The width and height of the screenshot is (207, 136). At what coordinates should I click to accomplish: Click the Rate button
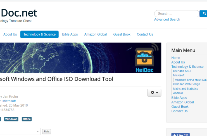point(47,132)
